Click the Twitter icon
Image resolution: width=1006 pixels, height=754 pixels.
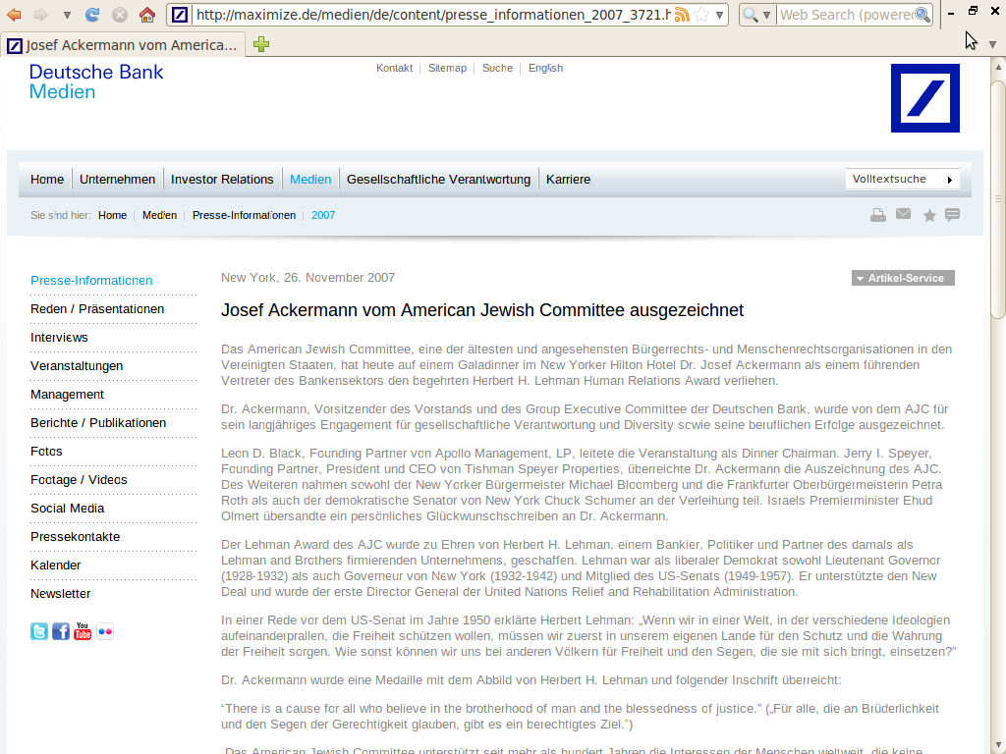(x=39, y=631)
